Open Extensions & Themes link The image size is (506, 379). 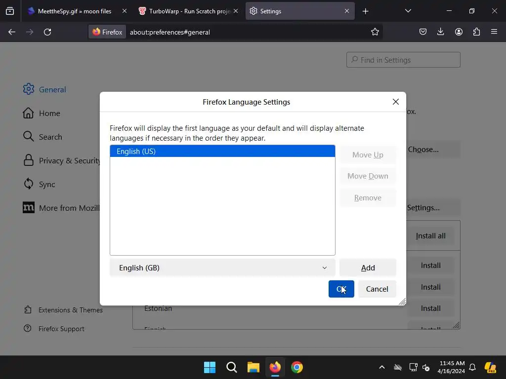coord(63,310)
